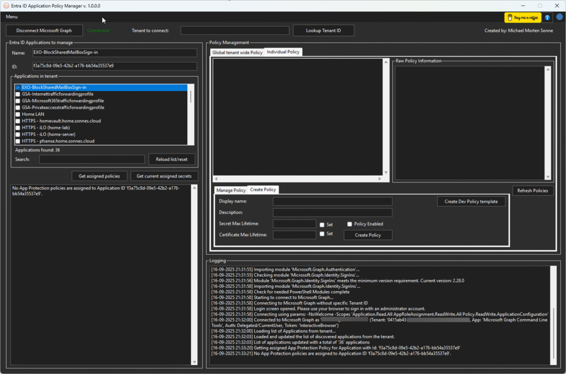Screen dimensions: 566x374
Task: Click Create Dev Policy template button
Action: click(x=471, y=202)
